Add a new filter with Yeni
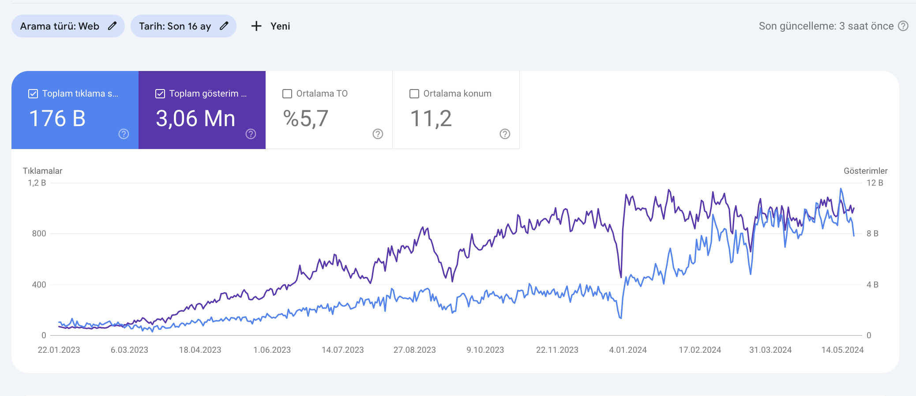The image size is (916, 396). tap(270, 26)
